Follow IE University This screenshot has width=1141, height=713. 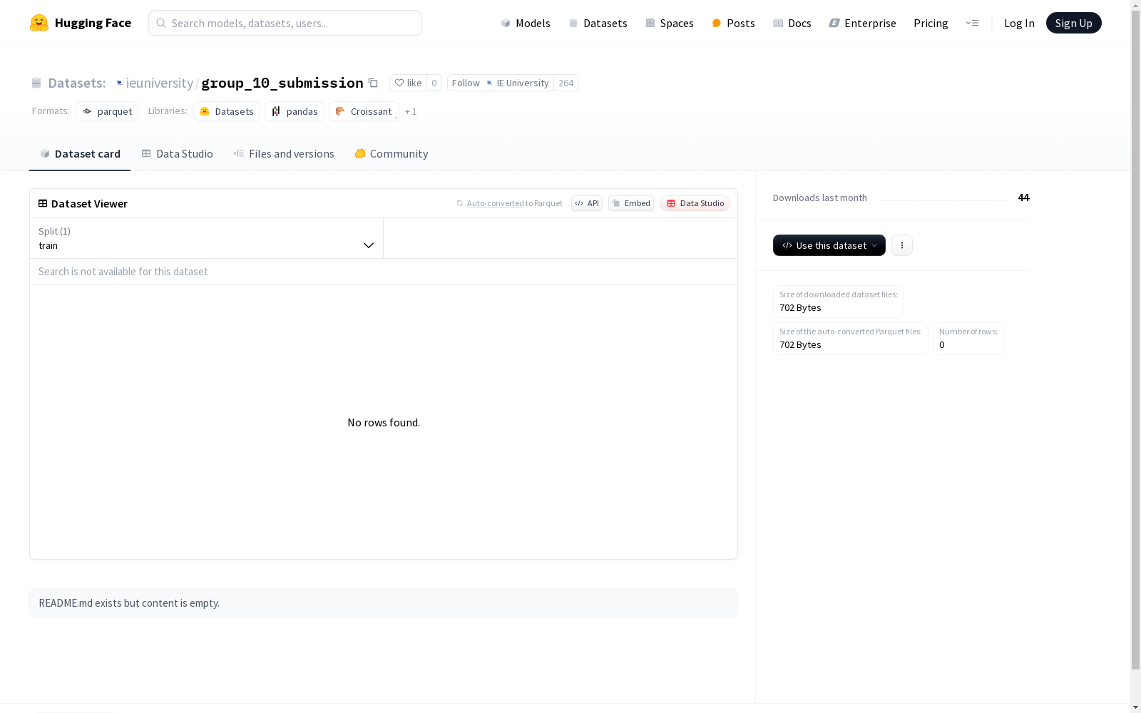(501, 83)
